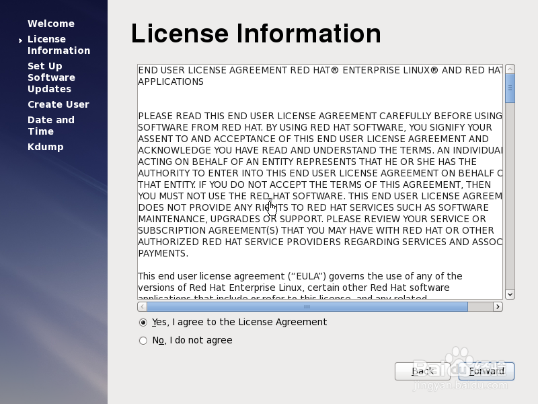The image size is (538, 404).
Task: Click the Forward button
Action: click(486, 372)
